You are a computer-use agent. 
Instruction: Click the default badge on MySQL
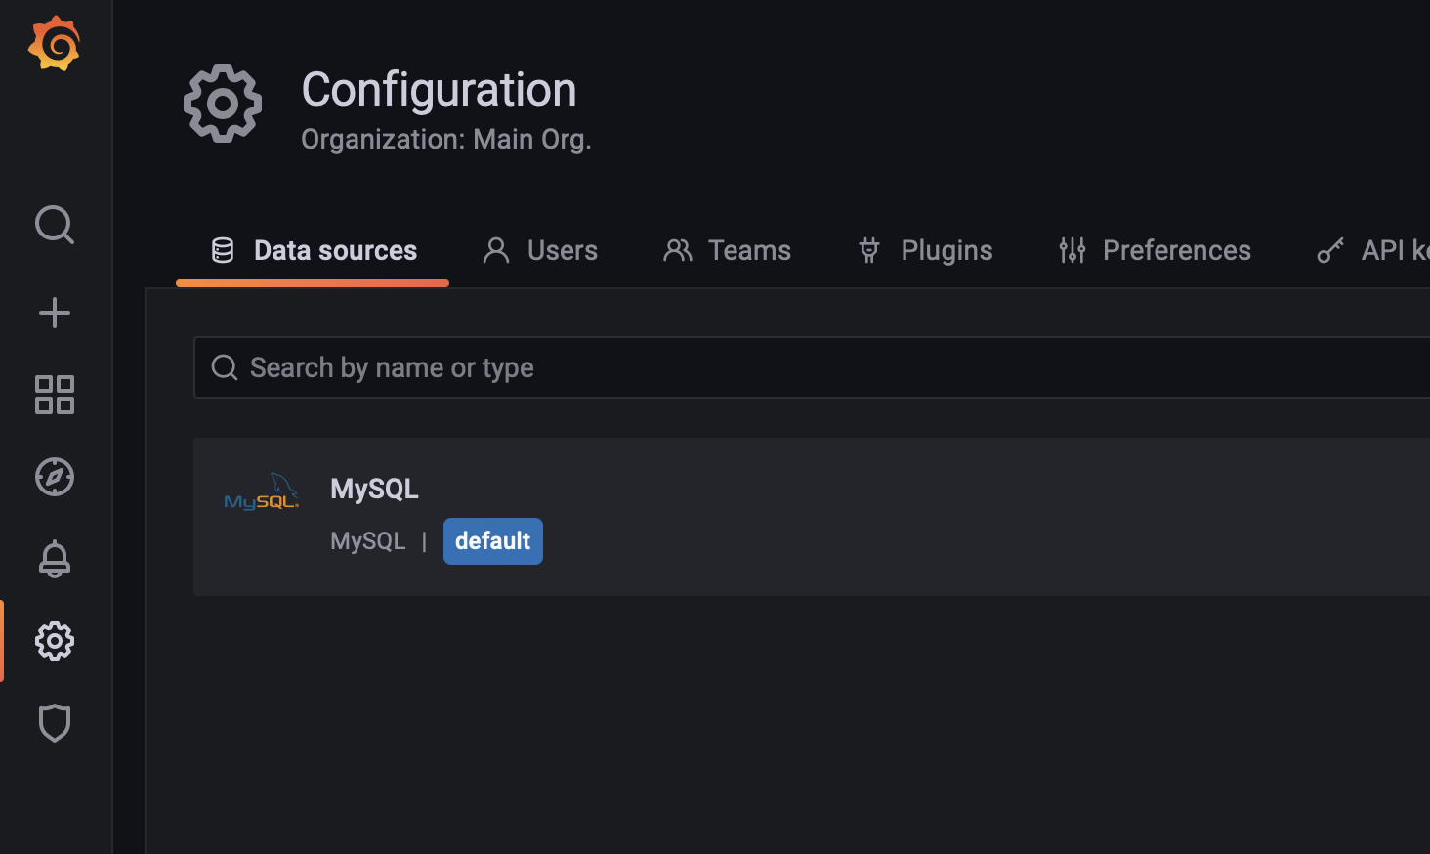tap(492, 540)
